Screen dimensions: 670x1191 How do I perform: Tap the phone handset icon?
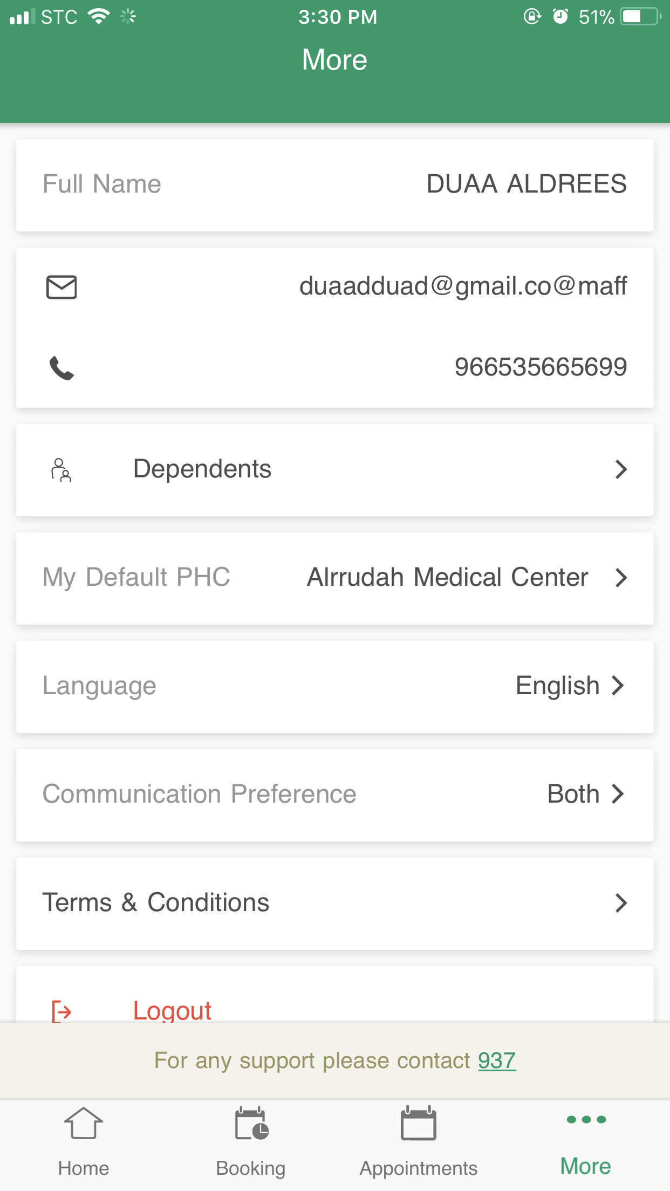(x=61, y=368)
